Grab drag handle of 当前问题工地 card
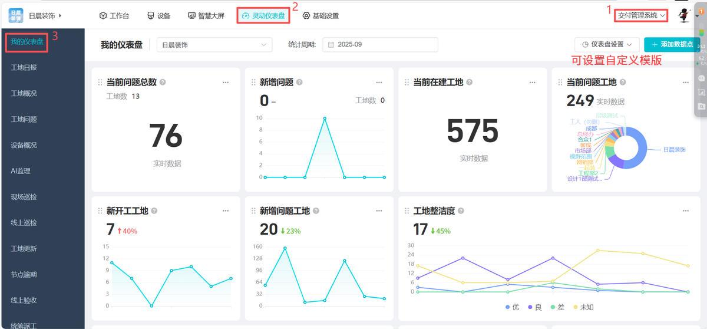707x329 pixels. 560,83
